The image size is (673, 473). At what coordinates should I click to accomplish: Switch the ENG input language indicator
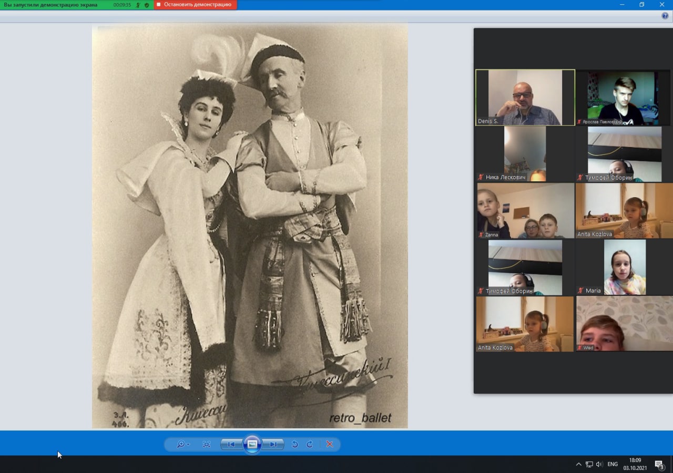(x=613, y=464)
